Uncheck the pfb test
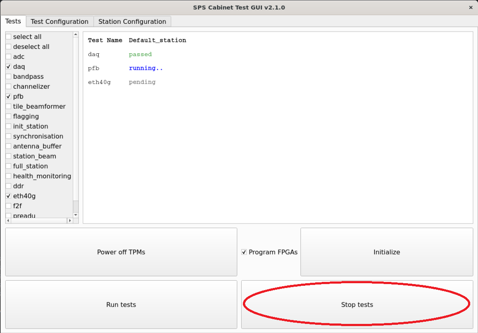Viewport: 478px width, 333px height. coord(8,97)
